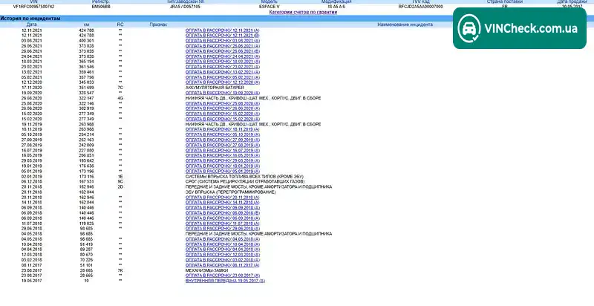Image resolution: width=594 pixels, height=306 pixels.
Task: Open ОПЛАТА В РАССРОЧКУ 26.06.2020 (A) link
Action: (x=222, y=108)
